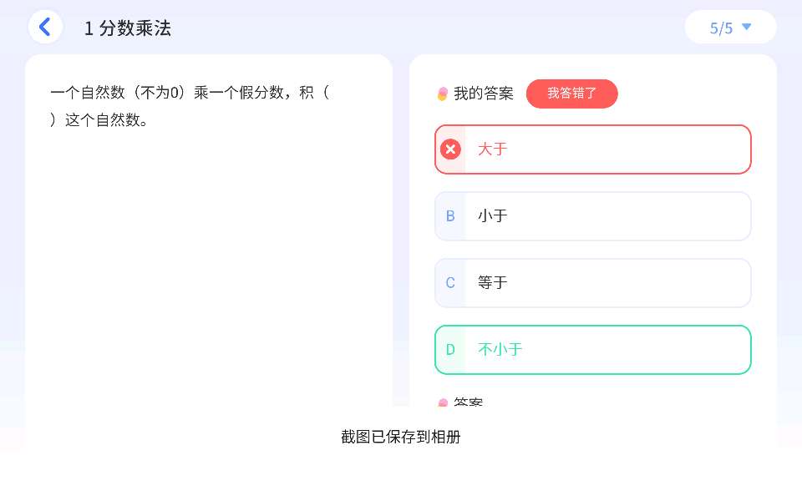
Task: Tap the blue back arrow button
Action: tap(45, 27)
